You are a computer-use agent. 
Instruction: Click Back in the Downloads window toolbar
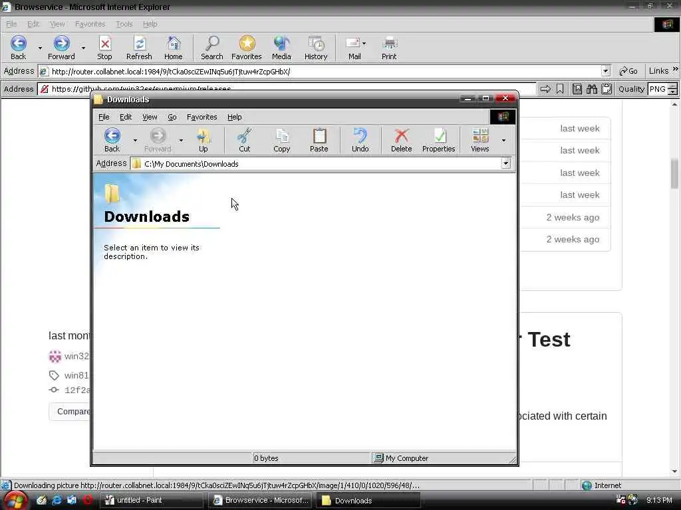112,140
